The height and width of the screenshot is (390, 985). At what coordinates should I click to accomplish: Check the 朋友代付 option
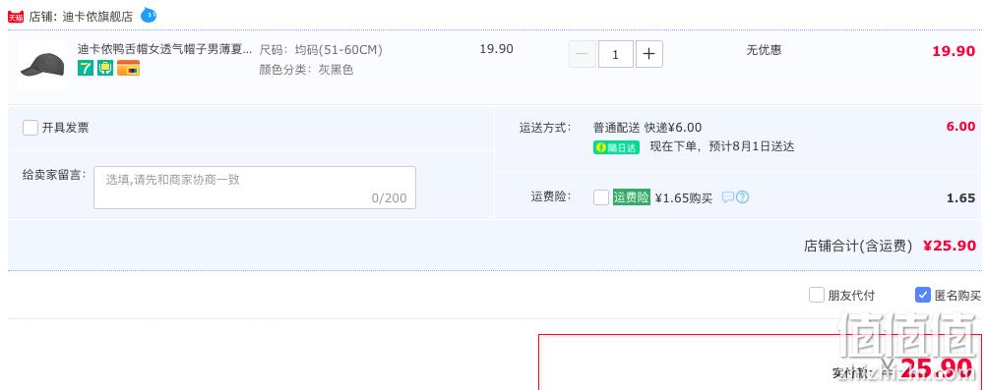(x=816, y=295)
